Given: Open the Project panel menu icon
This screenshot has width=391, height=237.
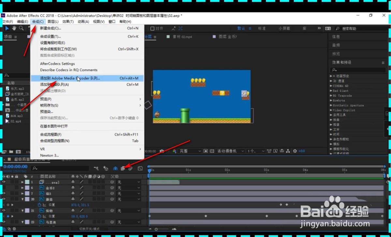Looking at the screenshot, I should tap(15, 37).
